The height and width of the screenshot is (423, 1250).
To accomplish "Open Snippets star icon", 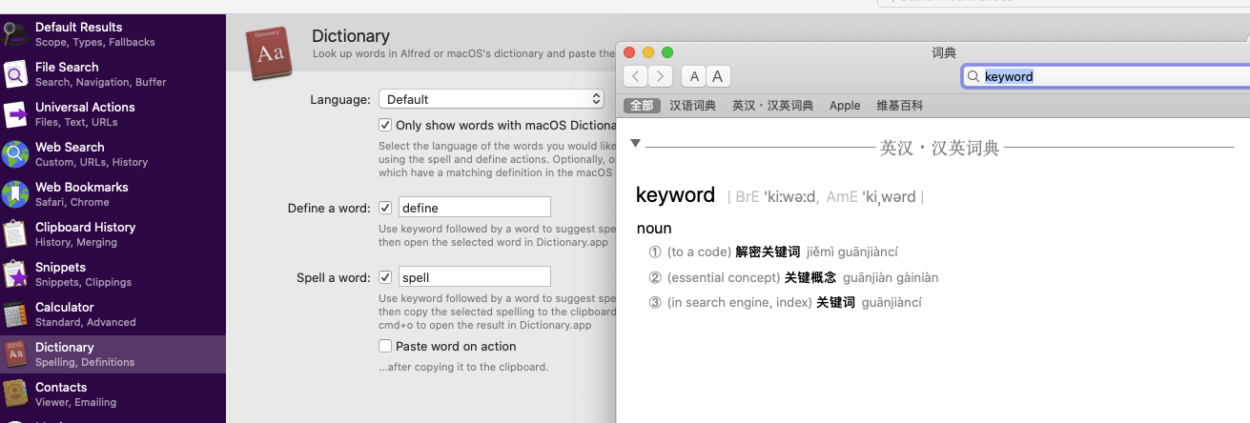I will (x=15, y=274).
